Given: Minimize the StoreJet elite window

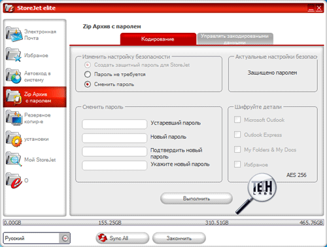Looking at the screenshot, I should [311, 9].
